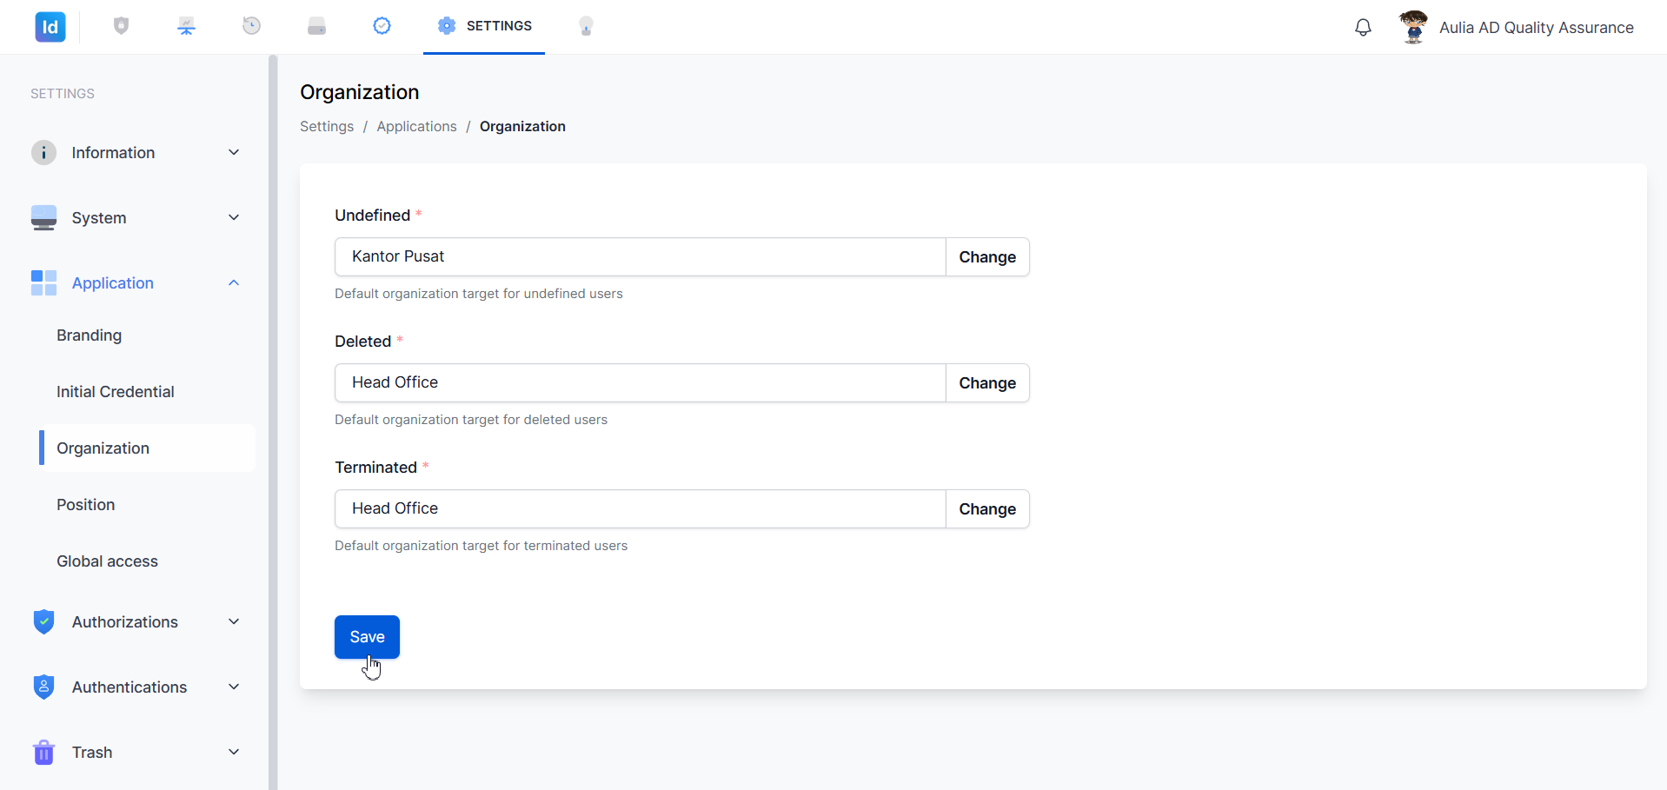The image size is (1667, 790).
Task: Go to Settings breadcrumb link
Action: 327,127
